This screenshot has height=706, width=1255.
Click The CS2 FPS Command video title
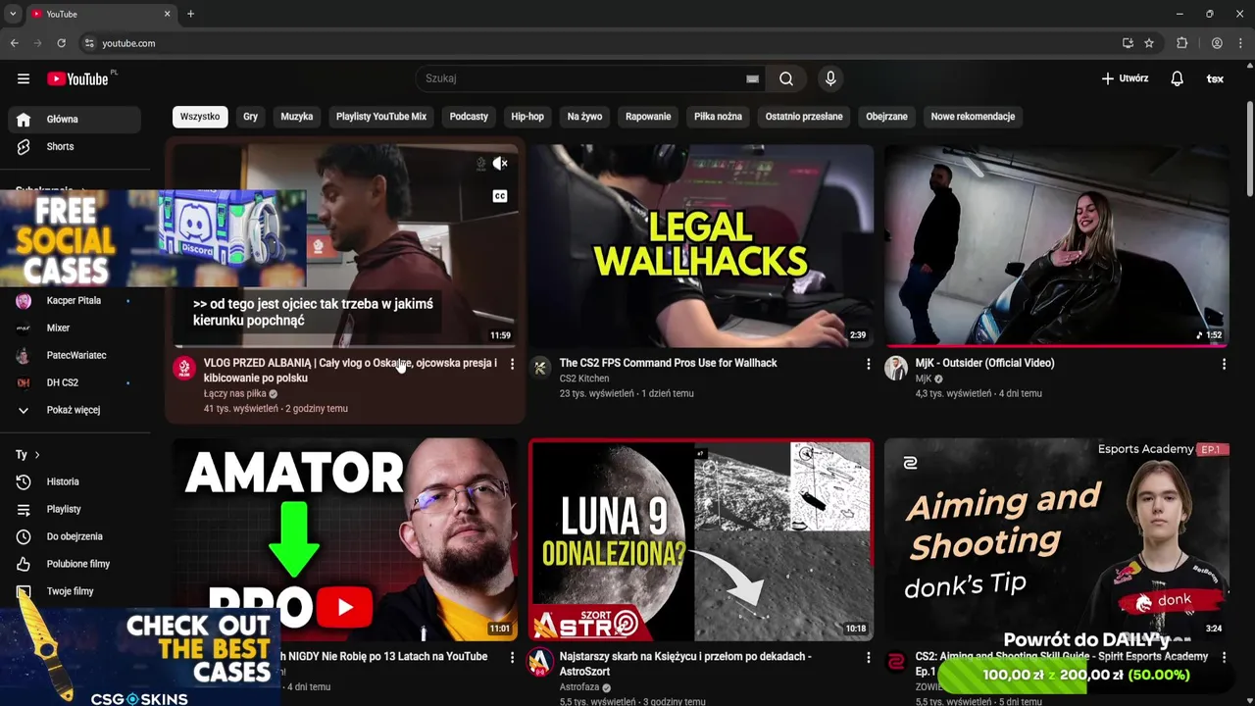(x=669, y=363)
